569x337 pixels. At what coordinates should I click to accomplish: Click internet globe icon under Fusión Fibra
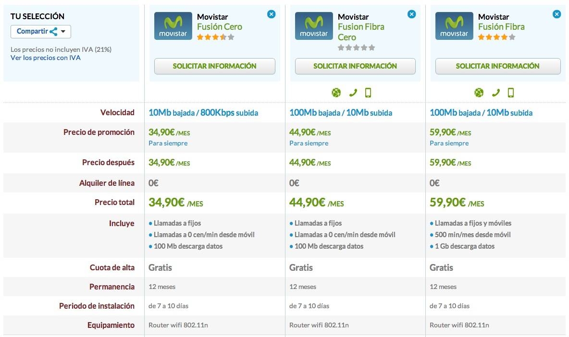tap(479, 93)
